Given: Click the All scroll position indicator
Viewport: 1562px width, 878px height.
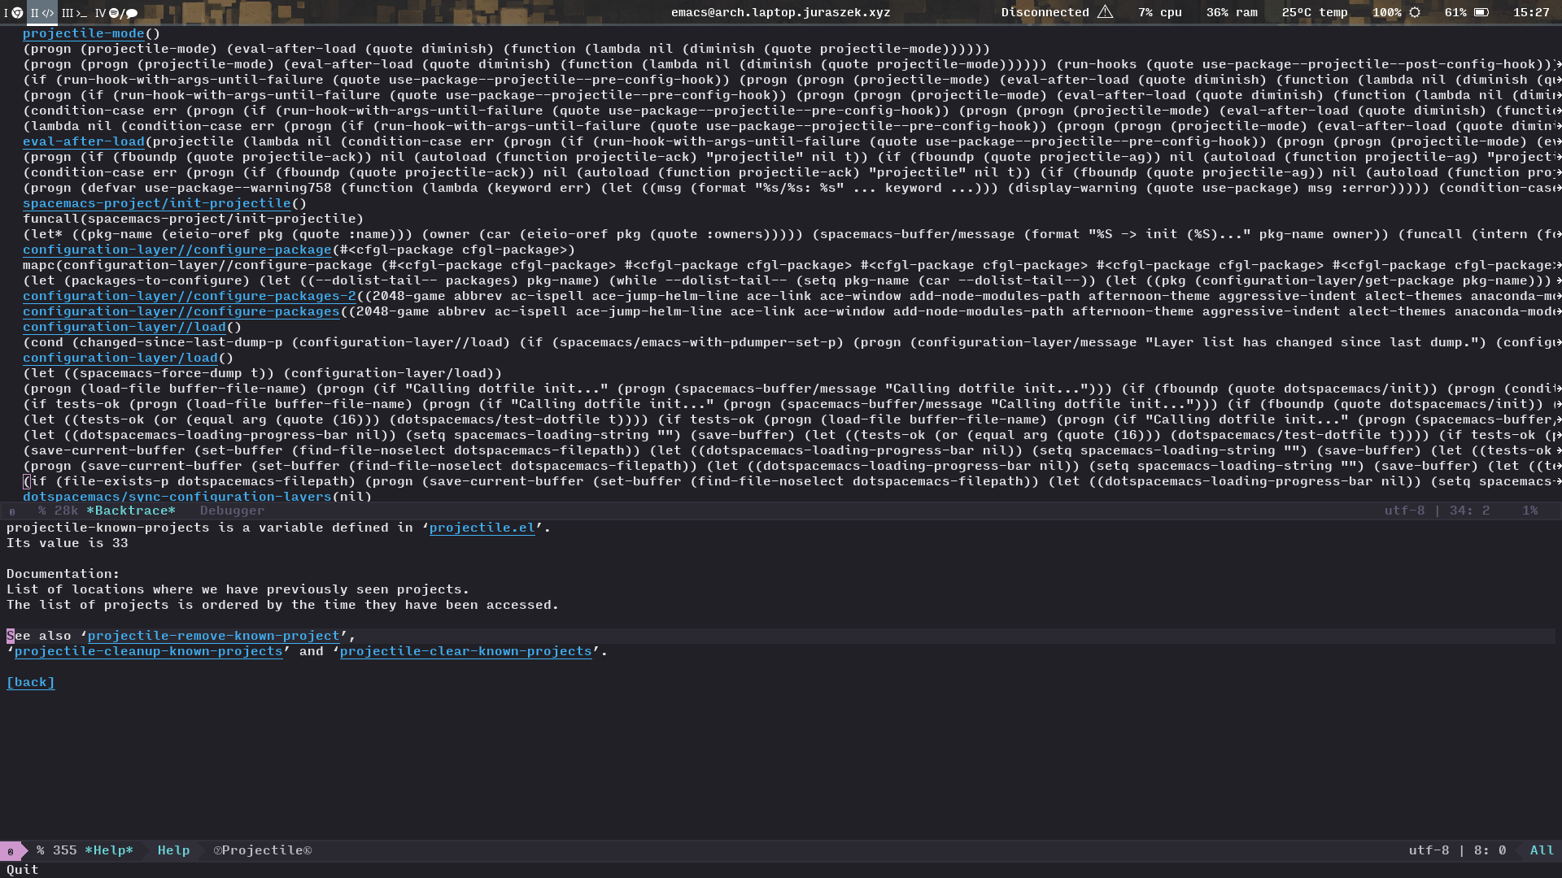Looking at the screenshot, I should pos(1542,850).
